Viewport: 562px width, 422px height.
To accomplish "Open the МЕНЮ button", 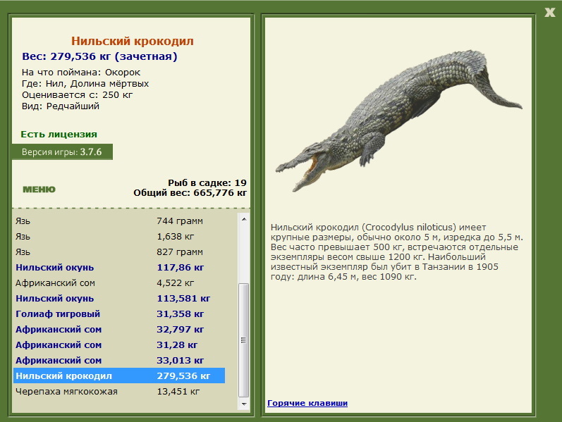I will click(39, 190).
